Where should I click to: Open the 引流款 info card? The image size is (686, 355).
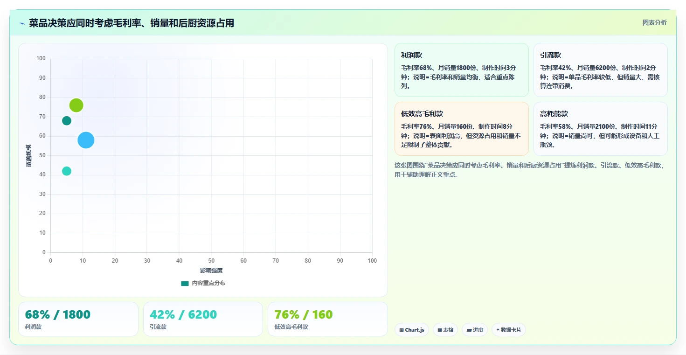pos(600,70)
